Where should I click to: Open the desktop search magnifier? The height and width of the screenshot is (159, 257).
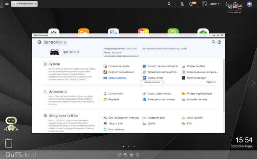tap(169, 4)
